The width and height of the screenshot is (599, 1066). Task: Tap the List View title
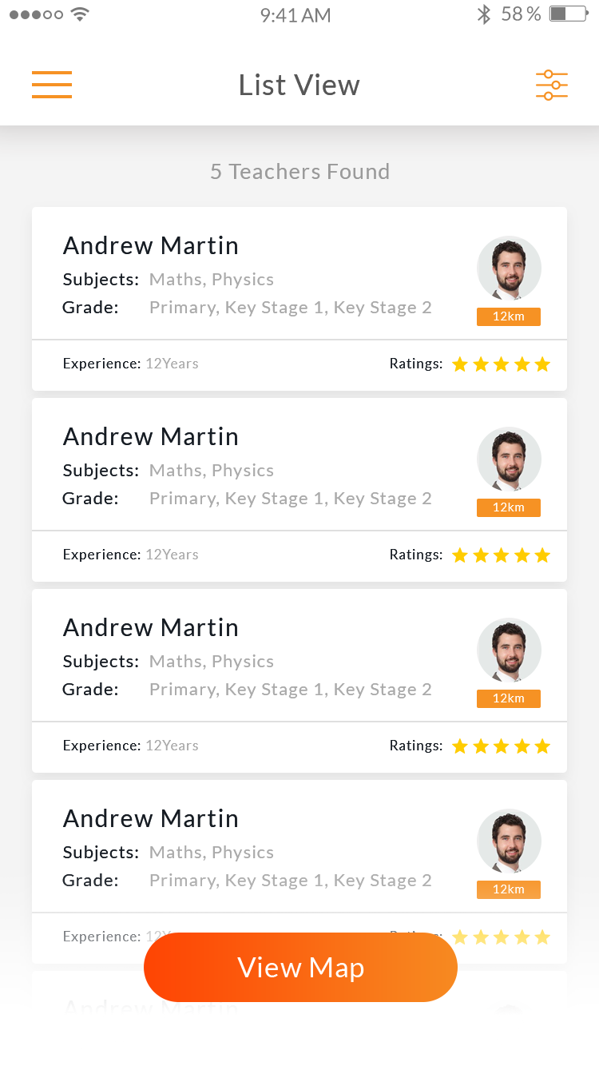pyautogui.click(x=299, y=85)
